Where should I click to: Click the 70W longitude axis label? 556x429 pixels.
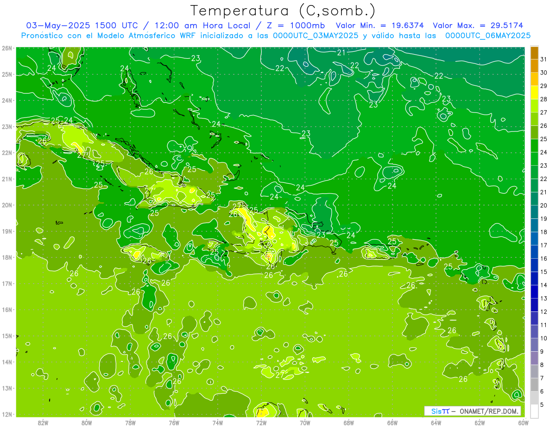click(x=305, y=422)
